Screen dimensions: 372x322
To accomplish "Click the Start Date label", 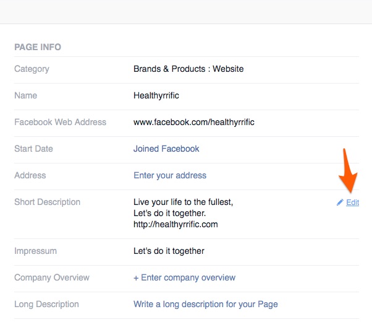I will (x=34, y=149).
